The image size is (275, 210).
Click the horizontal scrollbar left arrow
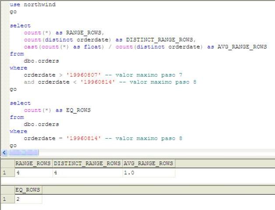pos(4,153)
